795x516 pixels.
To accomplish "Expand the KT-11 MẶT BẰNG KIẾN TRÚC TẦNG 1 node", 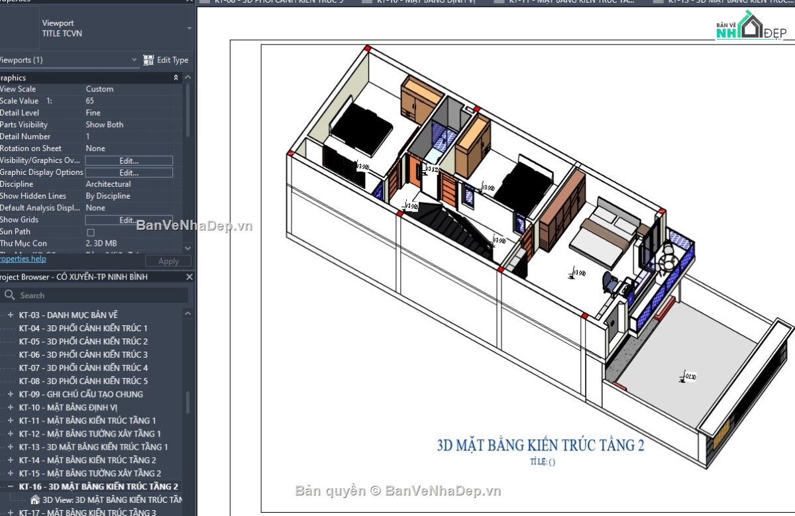I will [x=11, y=421].
